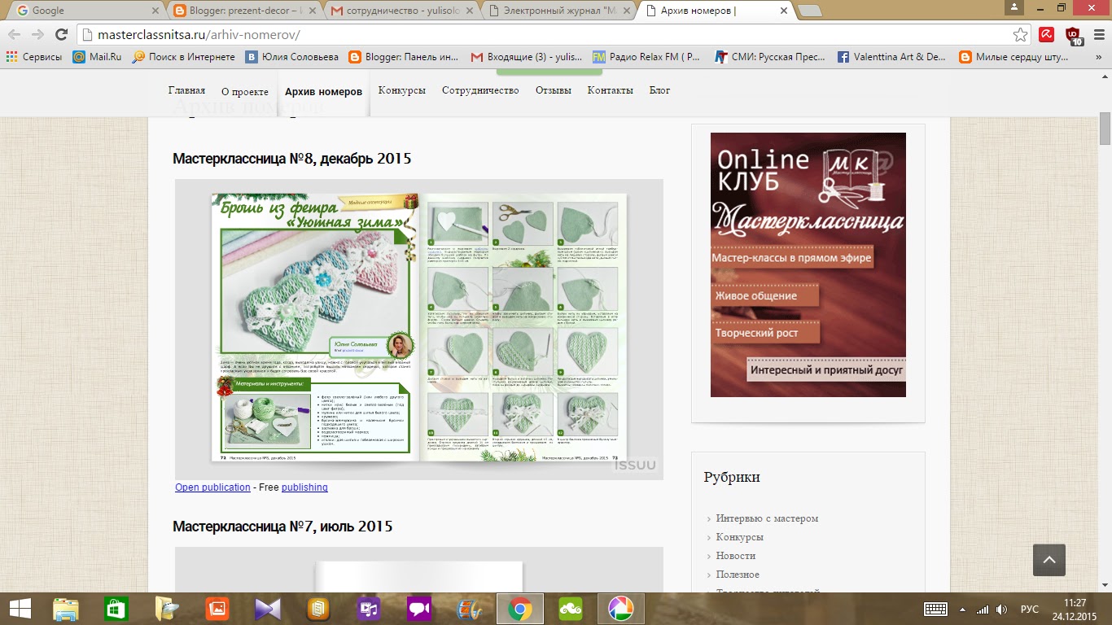Open the green cloud app taskbar icon
1112x625 pixels.
click(x=571, y=609)
